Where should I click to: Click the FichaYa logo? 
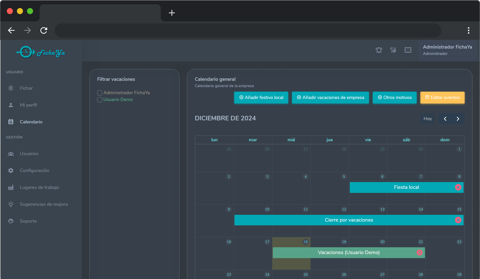[41, 52]
